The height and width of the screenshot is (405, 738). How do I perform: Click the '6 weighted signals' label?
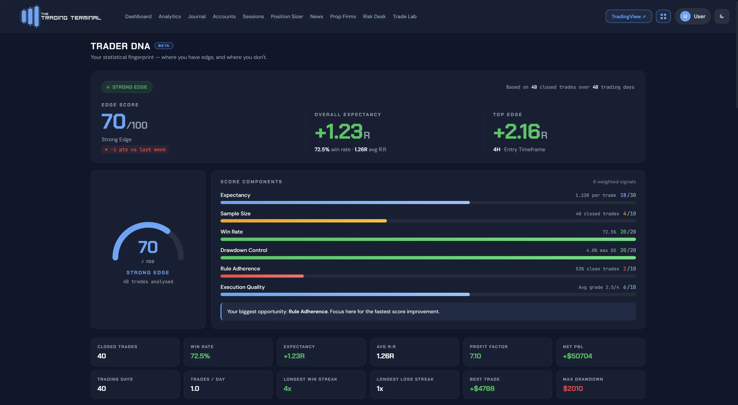[x=614, y=181]
